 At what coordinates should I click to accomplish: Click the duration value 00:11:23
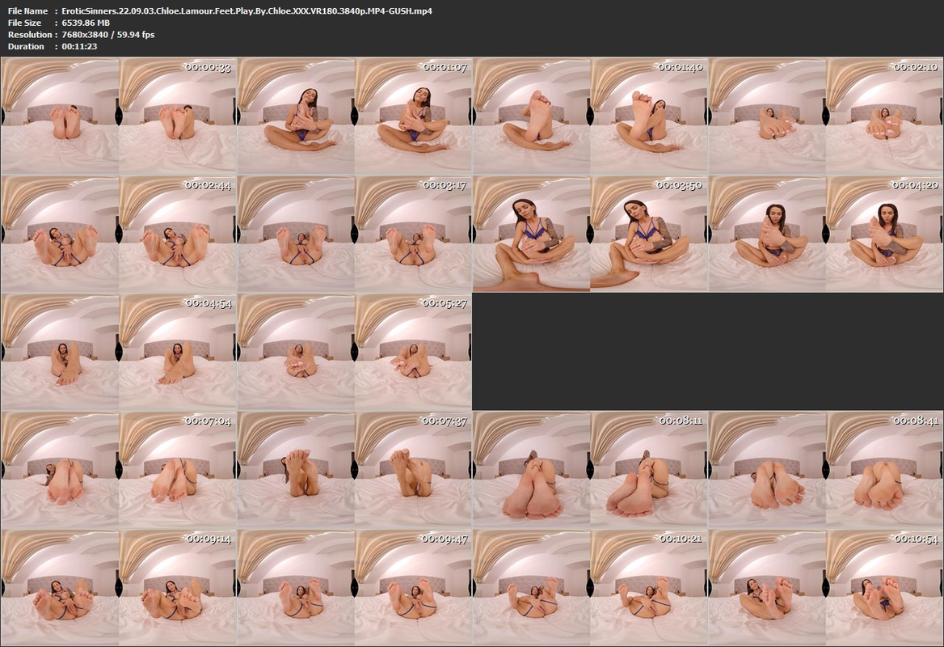coord(79,46)
